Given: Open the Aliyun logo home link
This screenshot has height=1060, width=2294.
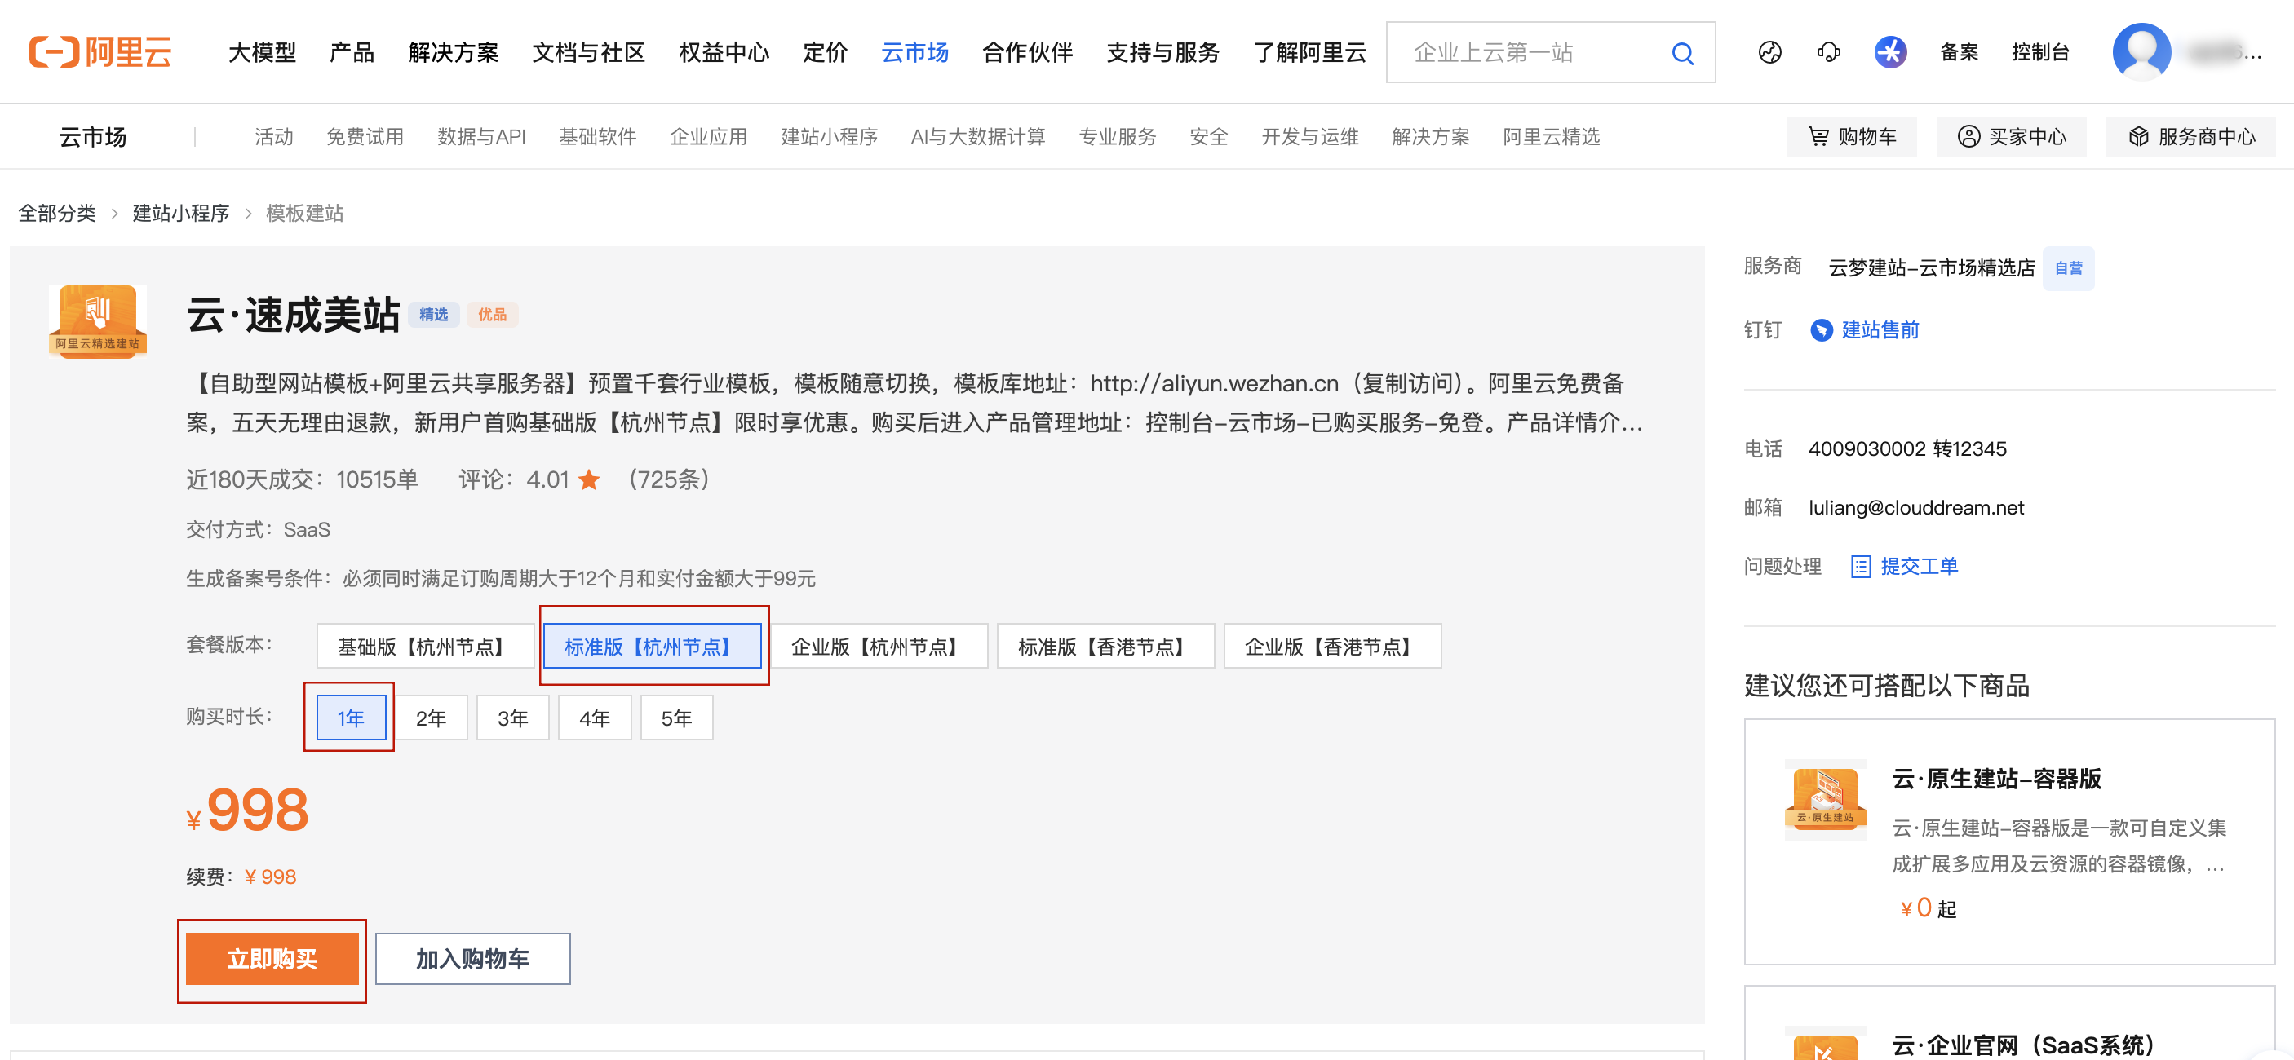Looking at the screenshot, I should point(100,51).
